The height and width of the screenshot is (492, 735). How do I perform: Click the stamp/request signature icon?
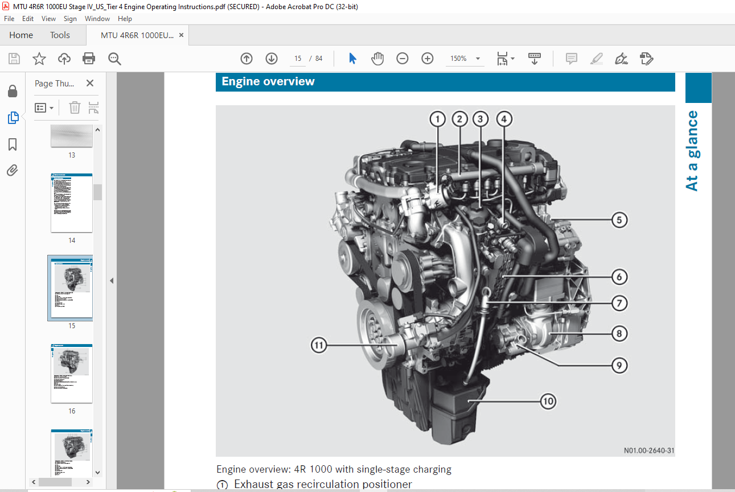(646, 59)
